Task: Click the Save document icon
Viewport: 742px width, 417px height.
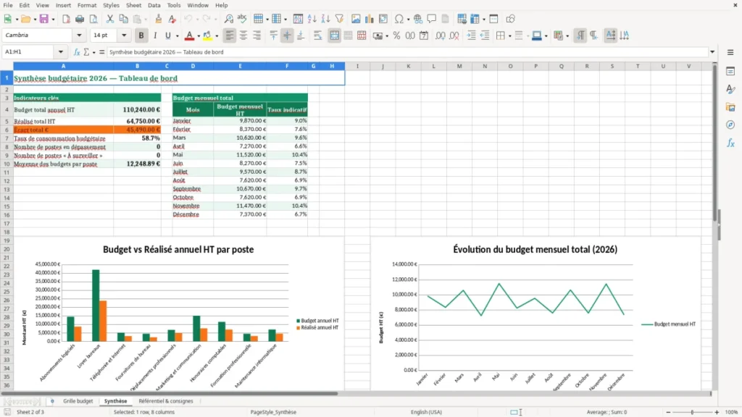Action: [x=44, y=19]
